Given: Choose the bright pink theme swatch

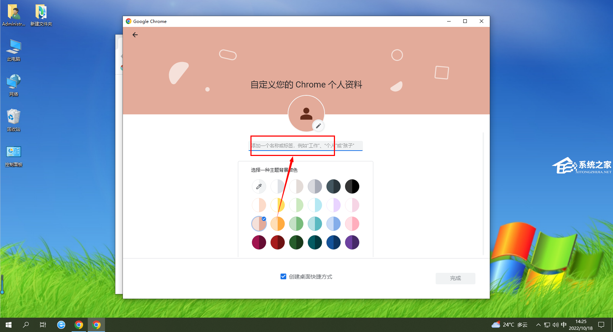Looking at the screenshot, I should (x=352, y=224).
